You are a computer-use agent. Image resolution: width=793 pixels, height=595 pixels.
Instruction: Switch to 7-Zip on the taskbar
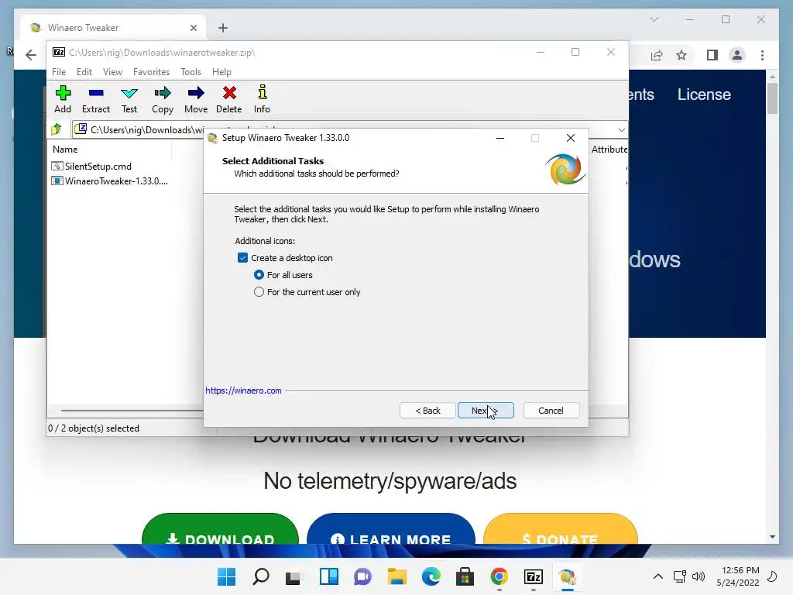[534, 576]
